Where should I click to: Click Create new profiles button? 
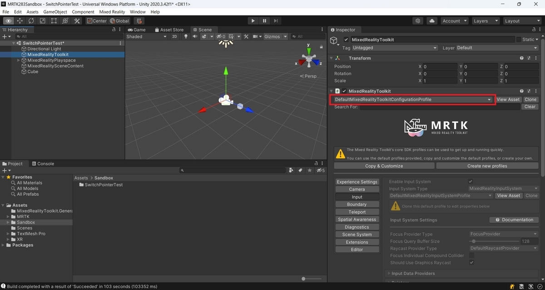pos(487,166)
